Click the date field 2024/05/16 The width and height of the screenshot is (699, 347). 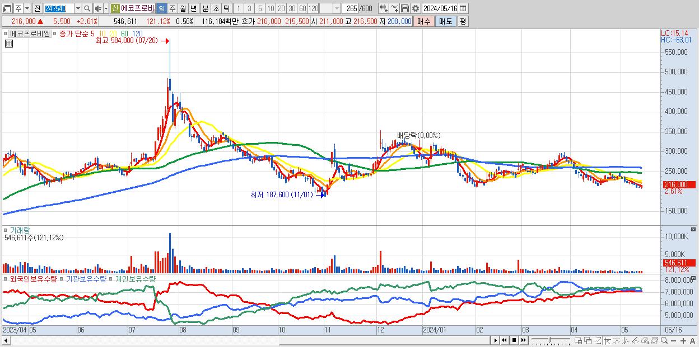440,8
